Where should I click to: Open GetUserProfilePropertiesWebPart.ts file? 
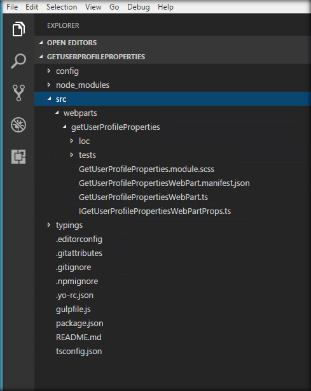pos(143,197)
